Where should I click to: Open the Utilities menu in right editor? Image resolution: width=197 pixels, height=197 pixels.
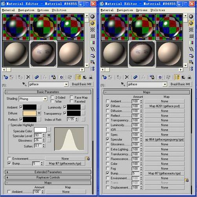click(x=158, y=10)
